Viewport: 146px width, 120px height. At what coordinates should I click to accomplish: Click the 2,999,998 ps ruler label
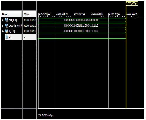(x=97, y=14)
